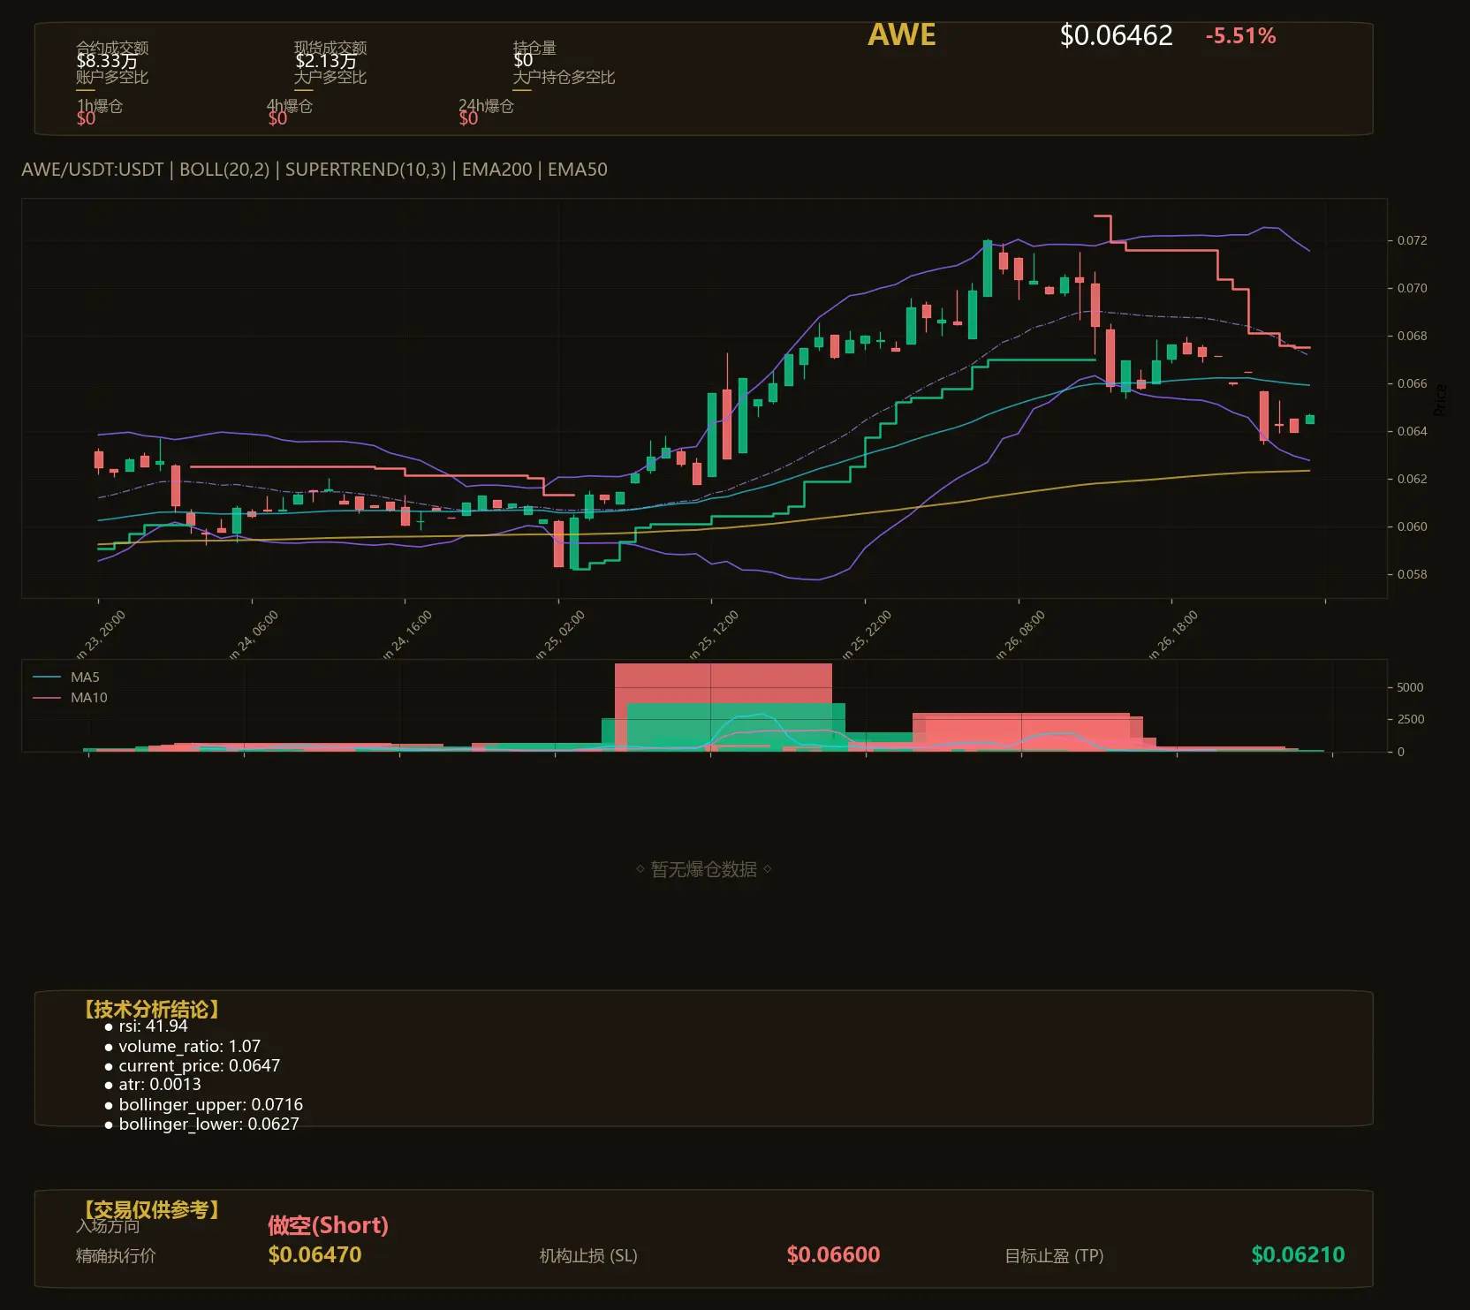
Task: Click the 0.072 price axis label
Action: (x=1412, y=240)
